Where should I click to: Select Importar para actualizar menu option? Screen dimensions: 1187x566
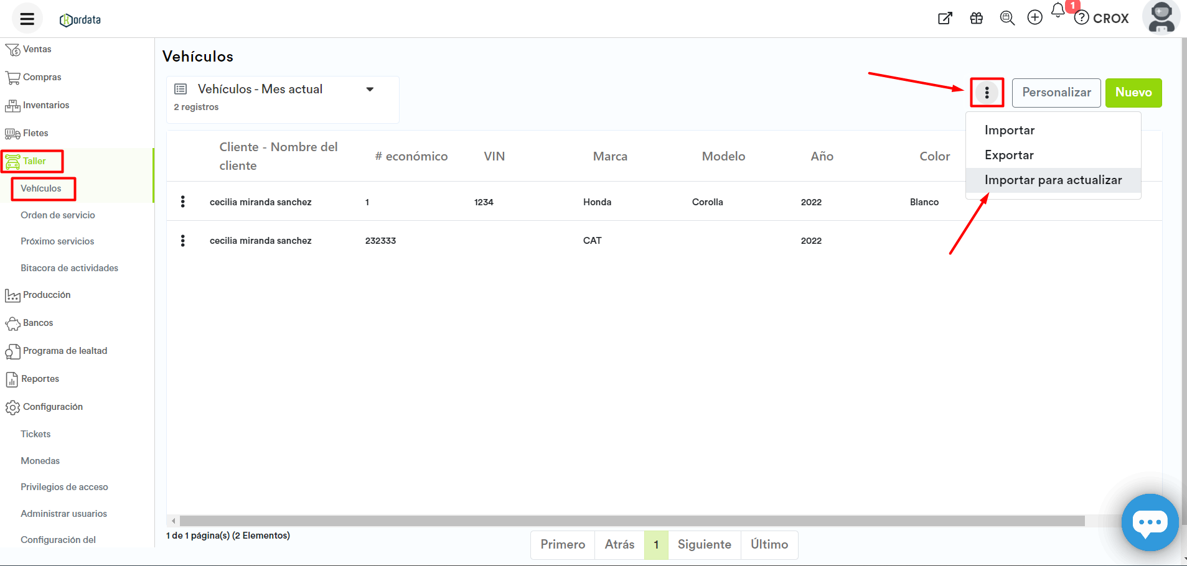click(1053, 180)
